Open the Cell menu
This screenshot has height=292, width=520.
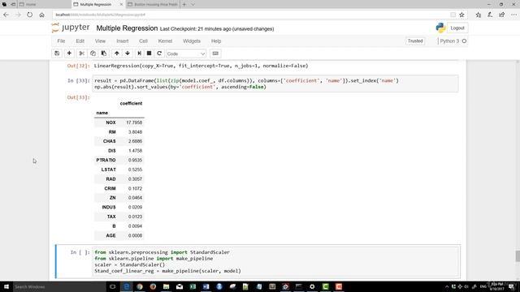(x=143, y=41)
